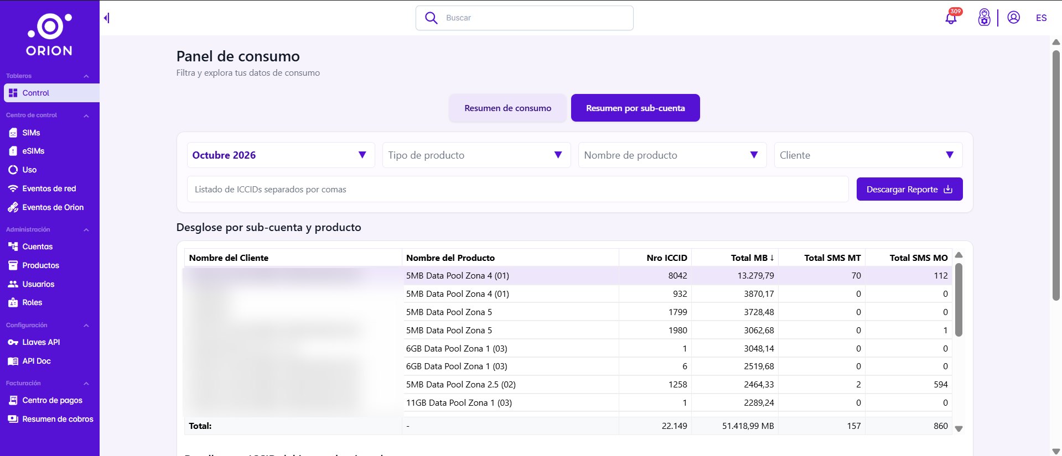Open the Tipo de producto dropdown
The height and width of the screenshot is (456, 1062).
(476, 155)
